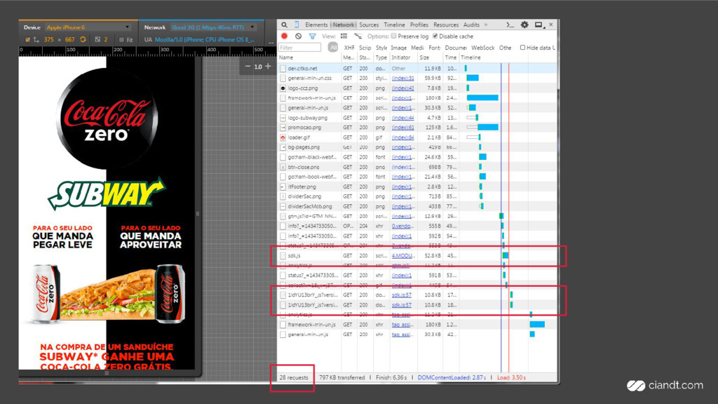Select the Network tab
This screenshot has height=404, width=718.
(344, 25)
